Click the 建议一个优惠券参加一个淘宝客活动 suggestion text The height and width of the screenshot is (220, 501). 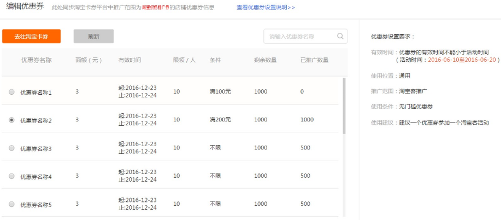pos(444,123)
